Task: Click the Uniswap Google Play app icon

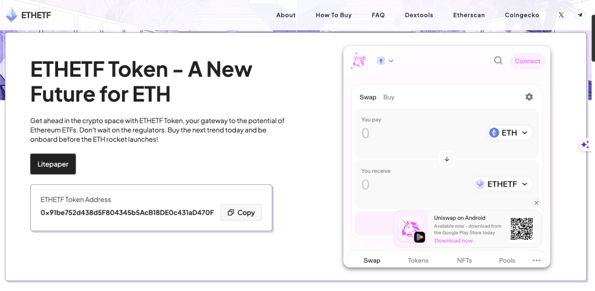Action: point(411,229)
